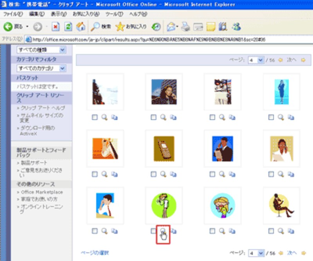Click the address bar URL field
Screen dimensions: 313x261
tap(164, 39)
